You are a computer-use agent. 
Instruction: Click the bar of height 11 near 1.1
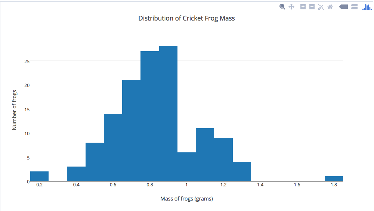pyautogui.click(x=205, y=155)
